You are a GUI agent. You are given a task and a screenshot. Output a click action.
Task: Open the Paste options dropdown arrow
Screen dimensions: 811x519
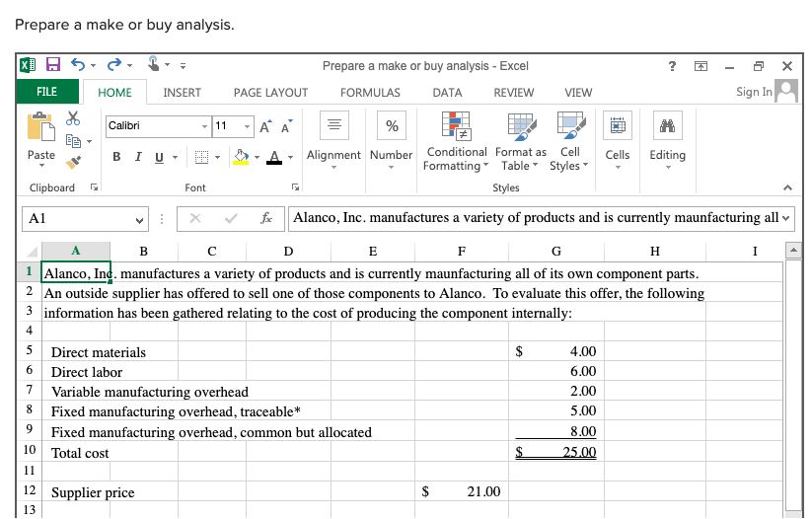tap(41, 166)
